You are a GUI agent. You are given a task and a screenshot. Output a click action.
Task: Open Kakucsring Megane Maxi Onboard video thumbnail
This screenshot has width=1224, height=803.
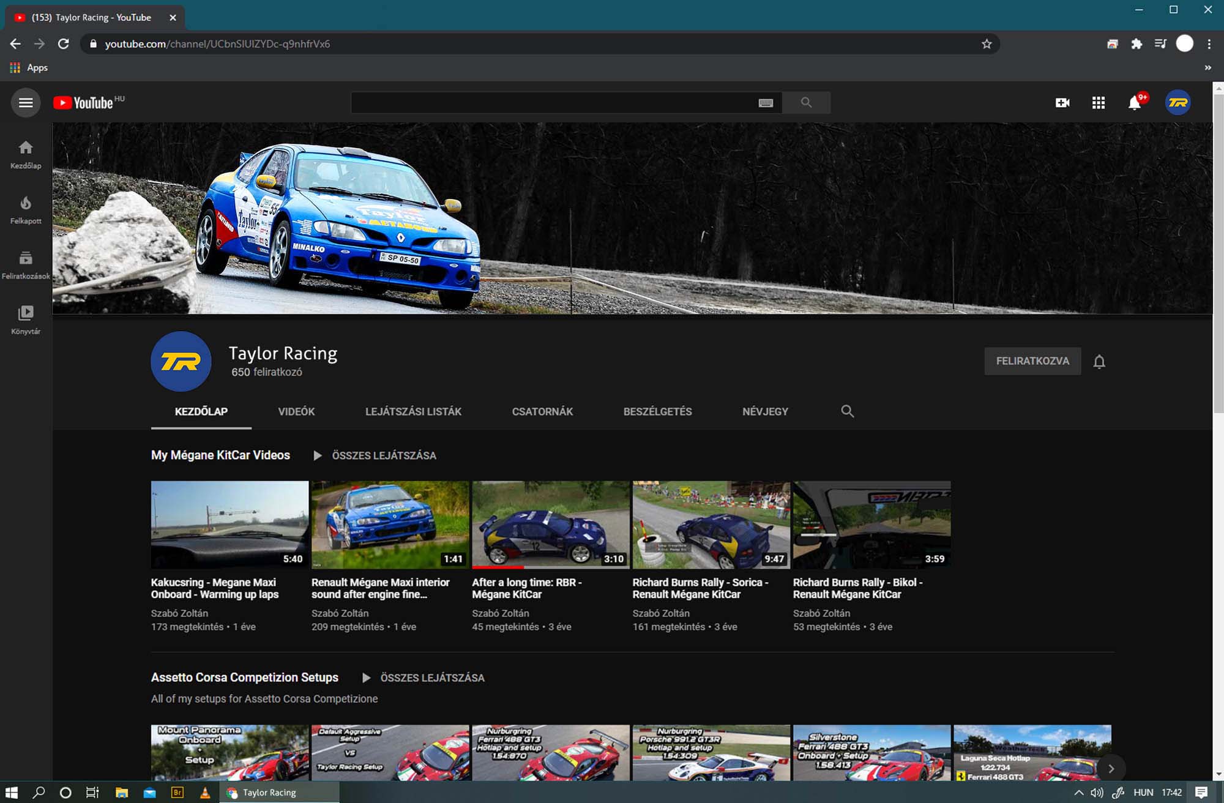click(x=229, y=525)
